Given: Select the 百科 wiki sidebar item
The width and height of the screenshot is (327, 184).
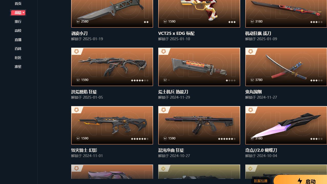Looking at the screenshot, I should point(18,49).
